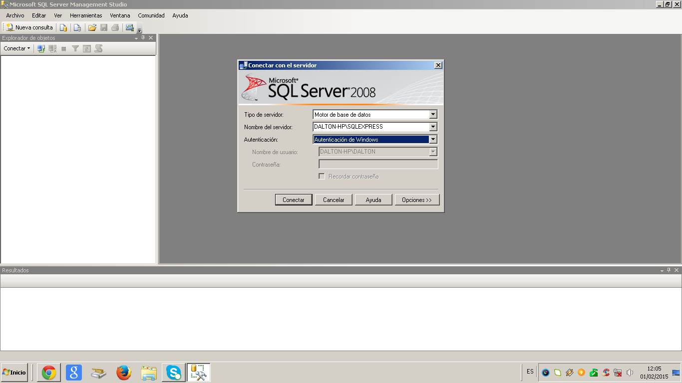Expand the Opciones >> button
Viewport: 682px width, 383px height.
click(417, 200)
